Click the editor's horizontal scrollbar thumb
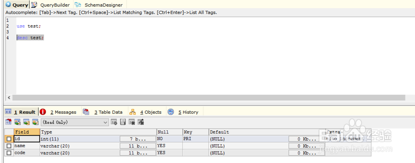415x163 pixels. pos(209,98)
